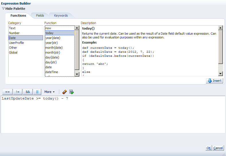The height and width of the screenshot is (156, 226).
Task: Insert the != not-equals operator
Action: pyautogui.click(x=17, y=92)
